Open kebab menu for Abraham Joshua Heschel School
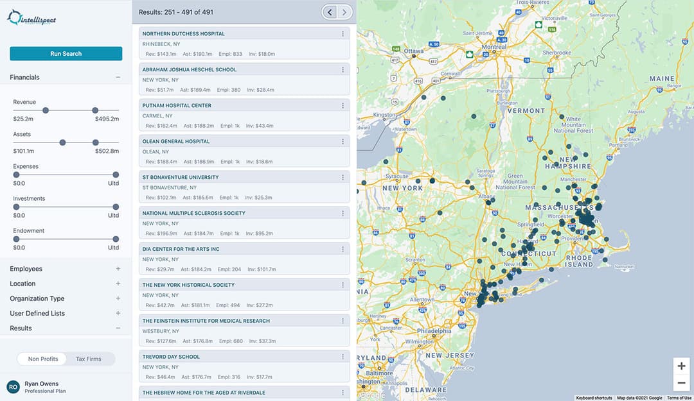The image size is (694, 401). click(x=343, y=69)
